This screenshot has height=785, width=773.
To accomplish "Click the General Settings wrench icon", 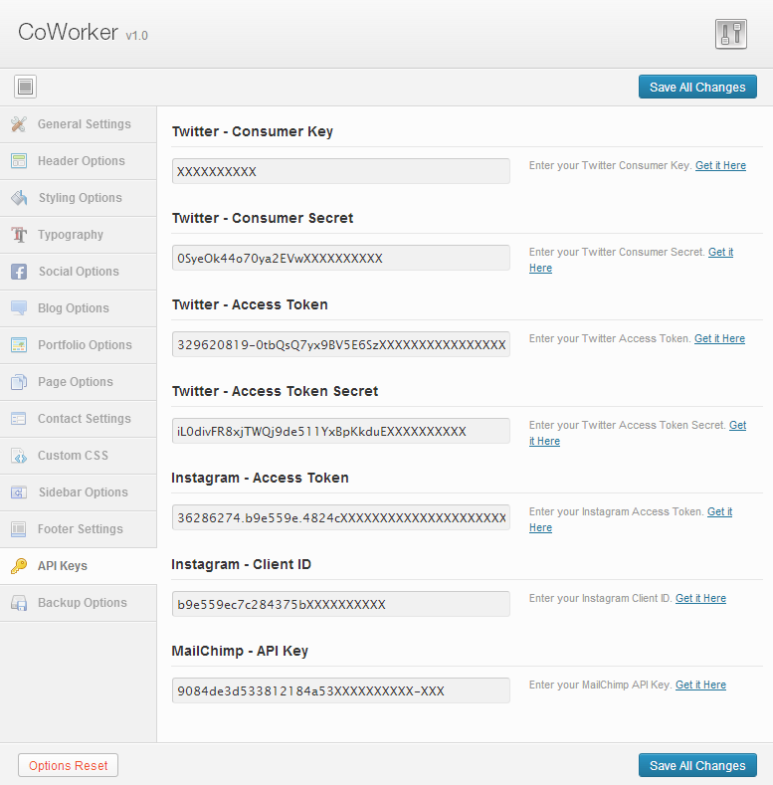I will 19,124.
